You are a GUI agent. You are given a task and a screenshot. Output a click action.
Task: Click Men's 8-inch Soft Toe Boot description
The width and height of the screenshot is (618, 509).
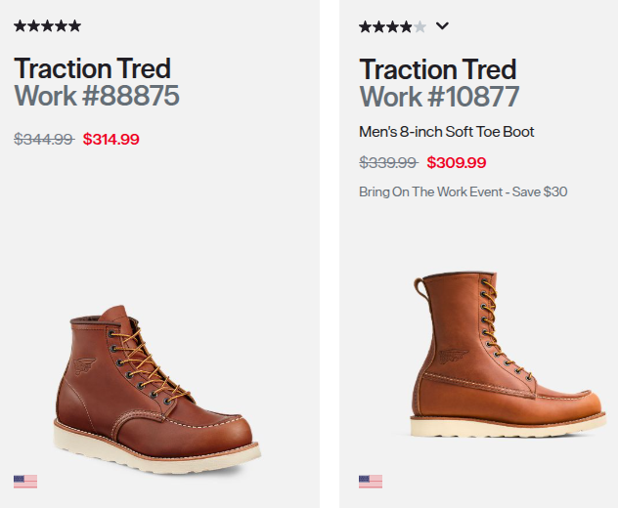click(447, 132)
